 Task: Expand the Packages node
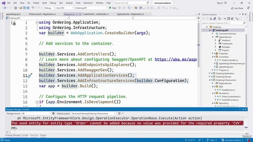pyautogui.click(x=215, y=47)
